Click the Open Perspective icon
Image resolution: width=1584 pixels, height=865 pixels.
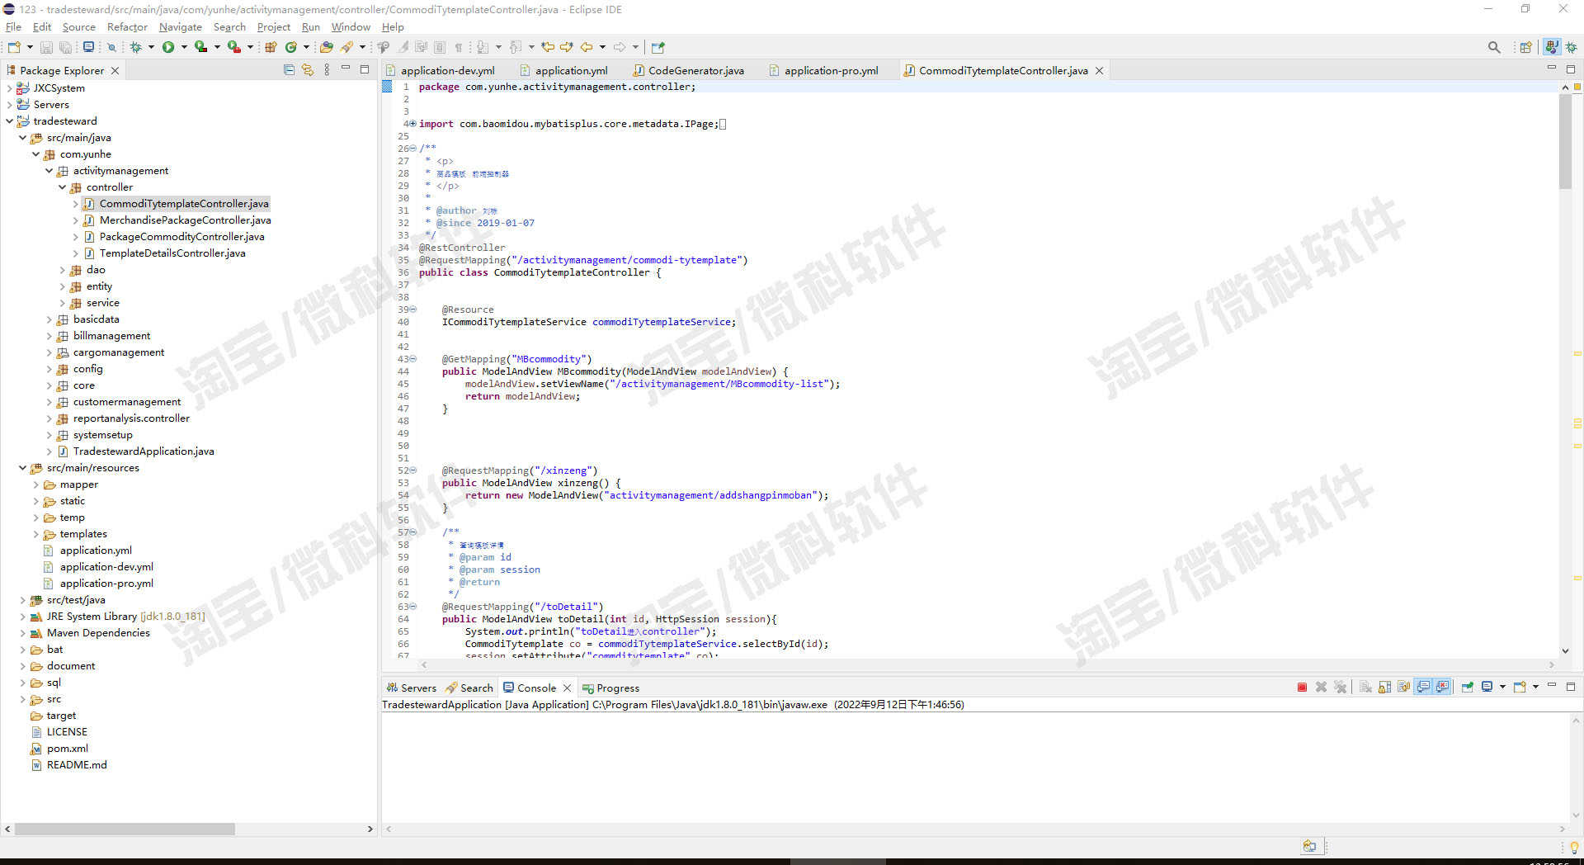1525,47
